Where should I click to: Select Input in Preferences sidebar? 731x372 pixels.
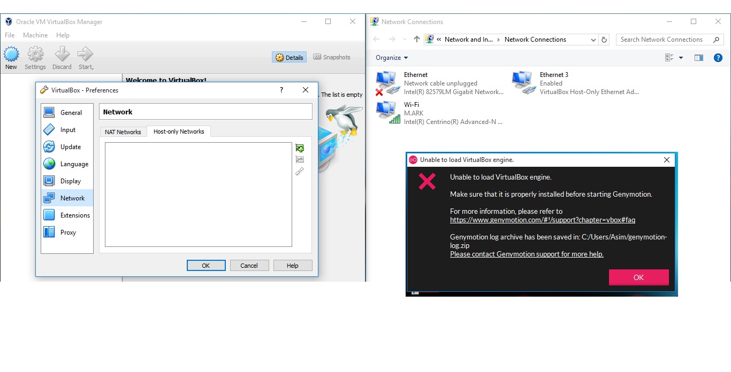click(67, 129)
